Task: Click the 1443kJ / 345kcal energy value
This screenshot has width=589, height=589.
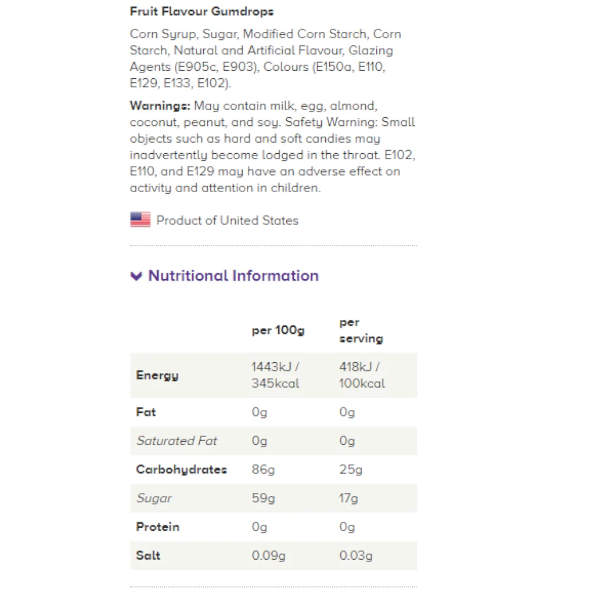Action: 276,375
